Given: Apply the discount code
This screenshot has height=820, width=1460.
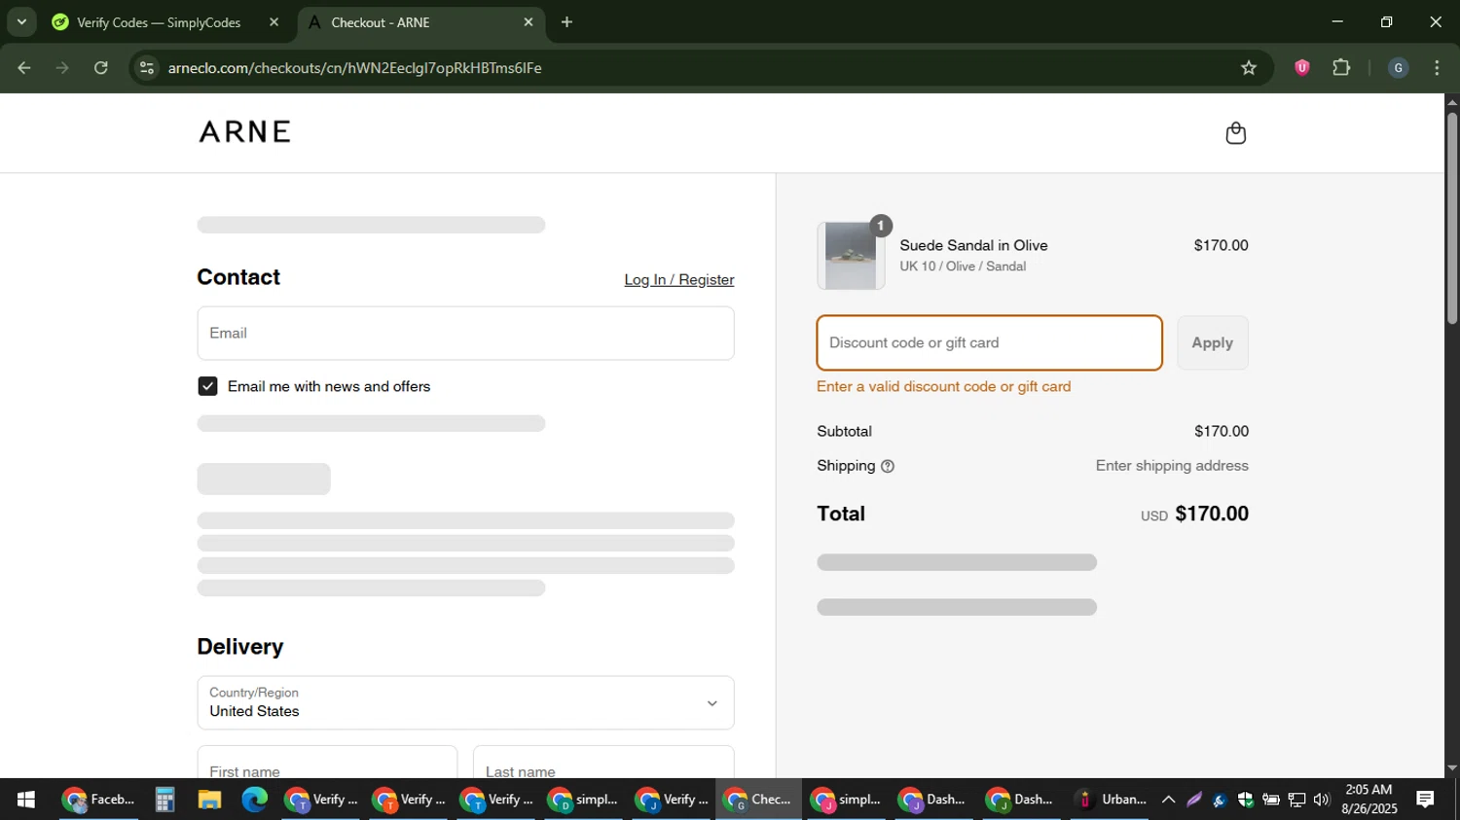Looking at the screenshot, I should [1212, 342].
